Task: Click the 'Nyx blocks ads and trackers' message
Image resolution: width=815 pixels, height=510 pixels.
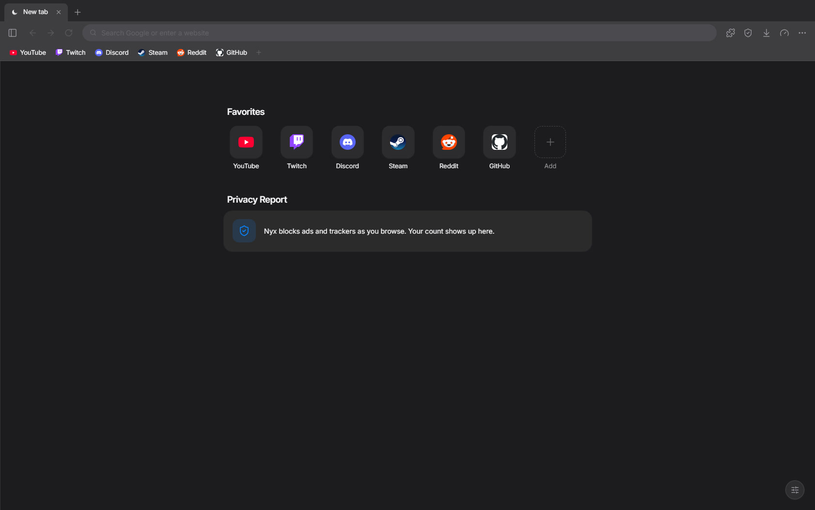Action: click(x=379, y=231)
